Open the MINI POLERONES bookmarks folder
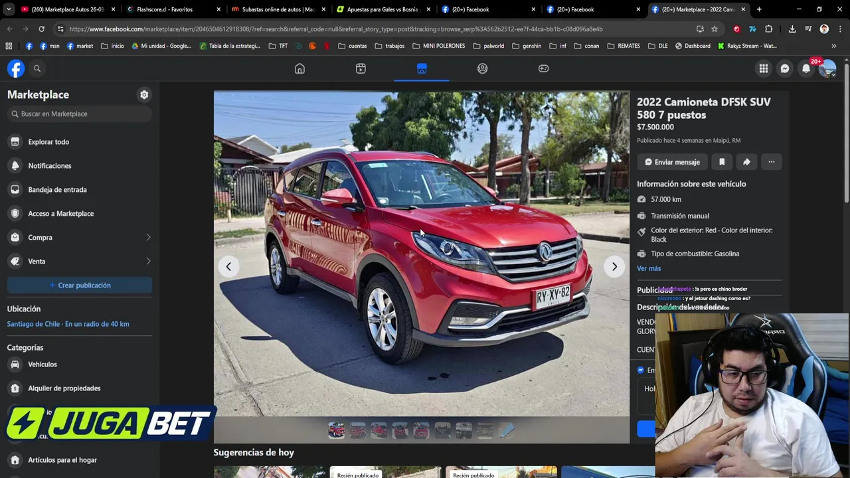This screenshot has width=850, height=478. [439, 46]
